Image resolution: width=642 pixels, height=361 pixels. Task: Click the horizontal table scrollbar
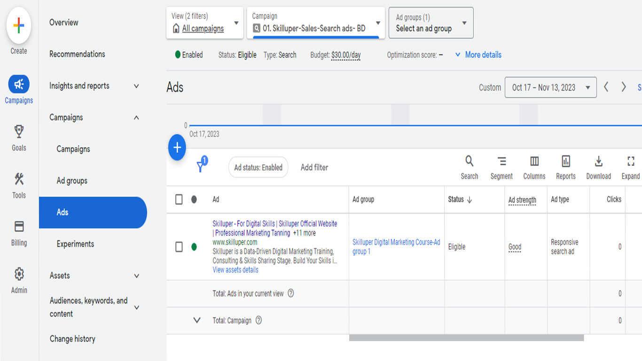(466, 337)
